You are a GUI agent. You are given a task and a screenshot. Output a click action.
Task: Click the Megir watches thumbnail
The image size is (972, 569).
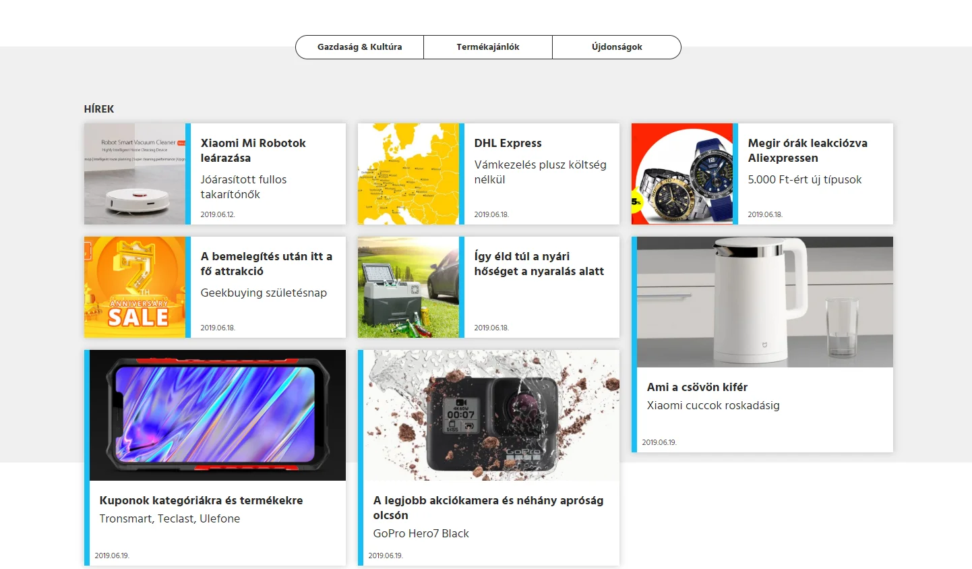tap(682, 174)
